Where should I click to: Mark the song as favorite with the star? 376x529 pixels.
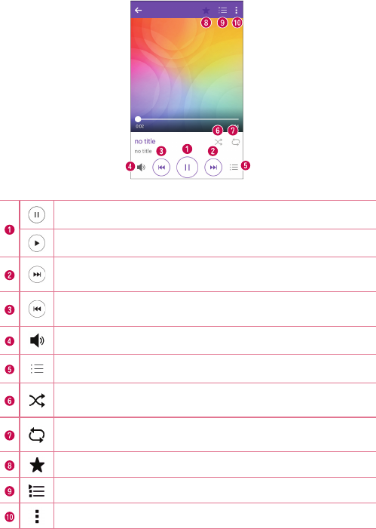tap(206, 10)
